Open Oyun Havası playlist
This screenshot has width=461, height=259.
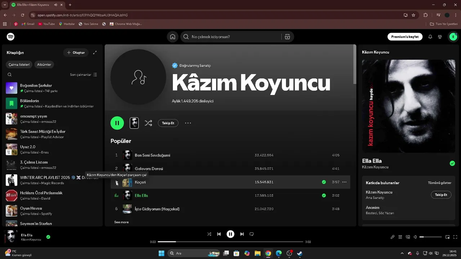click(x=52, y=211)
